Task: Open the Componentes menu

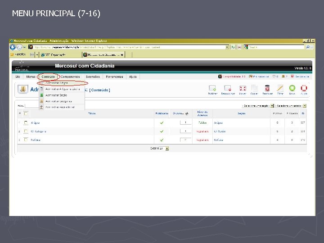Action: 70,76
